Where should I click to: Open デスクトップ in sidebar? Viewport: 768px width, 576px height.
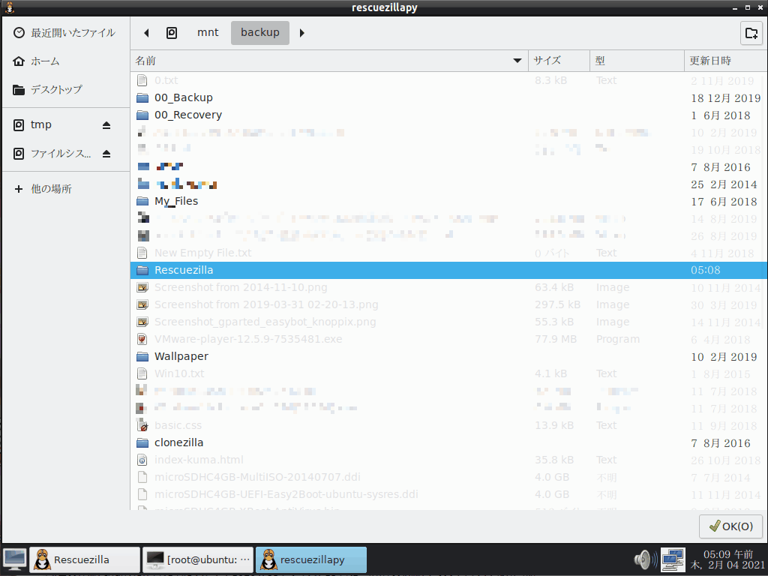tap(66, 90)
